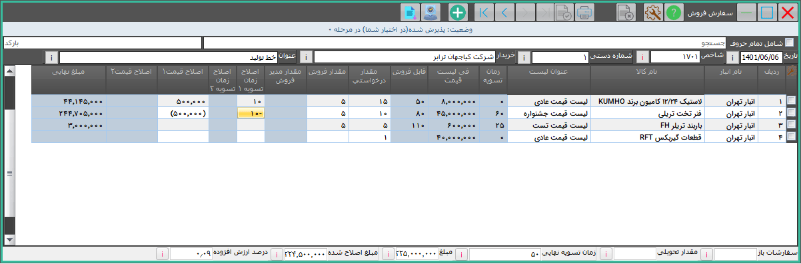Click the green add new order icon

pos(458,12)
